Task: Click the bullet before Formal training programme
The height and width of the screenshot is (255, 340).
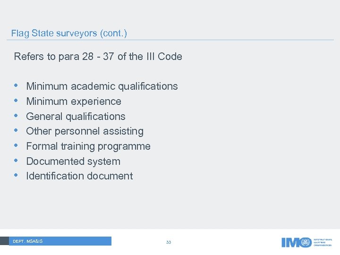Action: click(17, 146)
